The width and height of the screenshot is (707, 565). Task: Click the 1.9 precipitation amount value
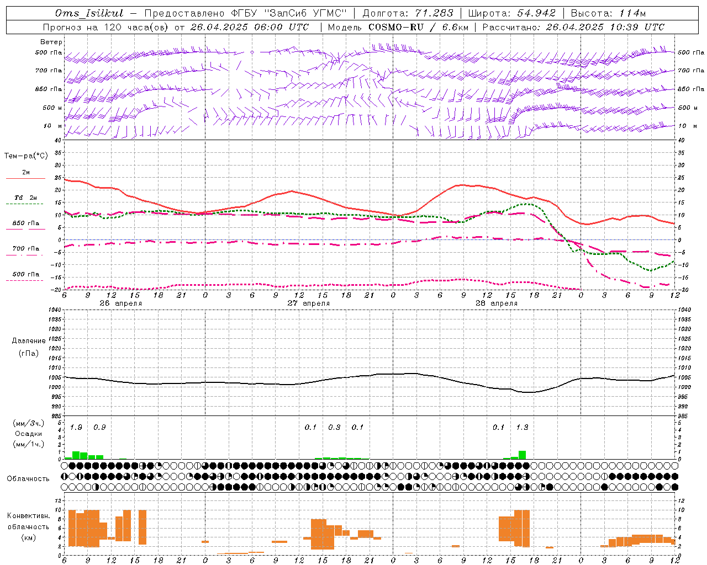[x=76, y=428]
